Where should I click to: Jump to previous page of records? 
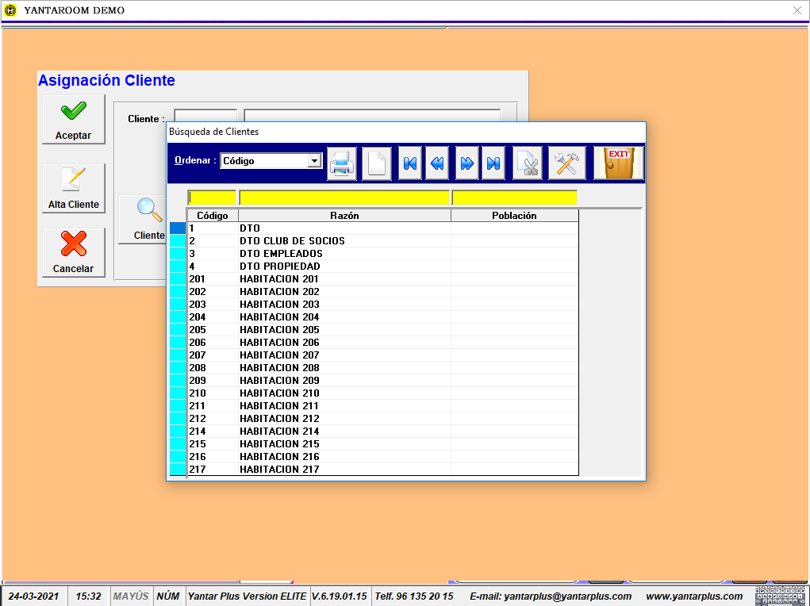tap(437, 163)
